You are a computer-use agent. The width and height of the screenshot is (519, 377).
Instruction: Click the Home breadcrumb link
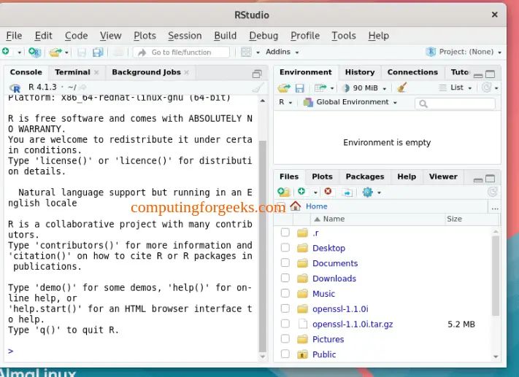(316, 206)
